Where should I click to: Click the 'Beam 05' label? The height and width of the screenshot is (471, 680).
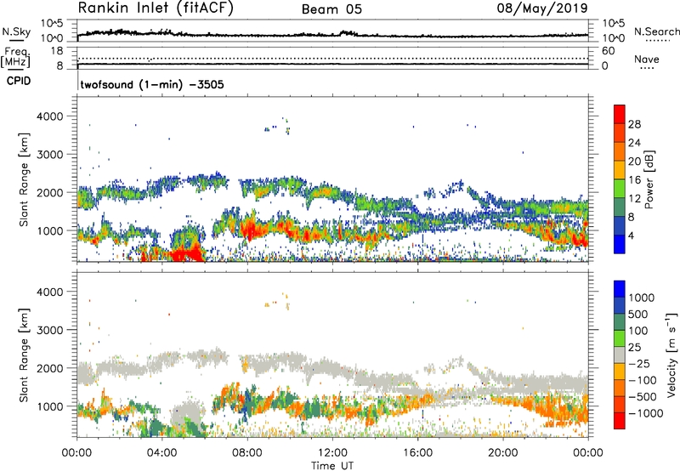331,9
